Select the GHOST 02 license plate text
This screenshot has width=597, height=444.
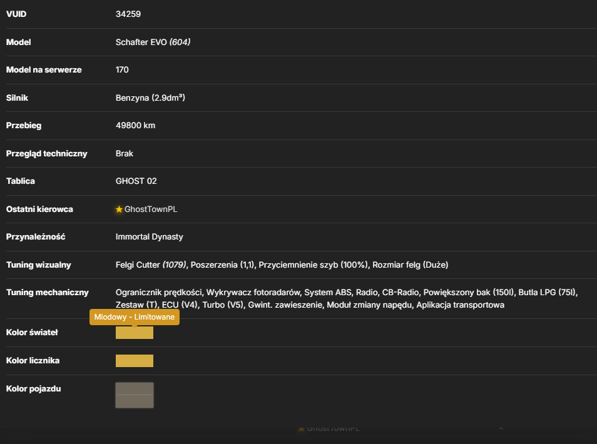(136, 181)
